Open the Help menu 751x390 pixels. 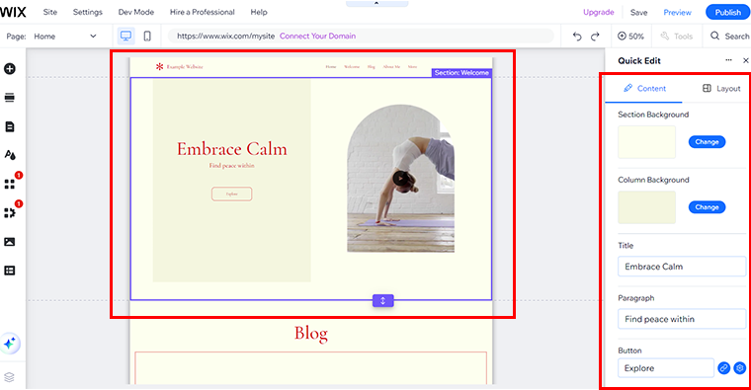(259, 12)
